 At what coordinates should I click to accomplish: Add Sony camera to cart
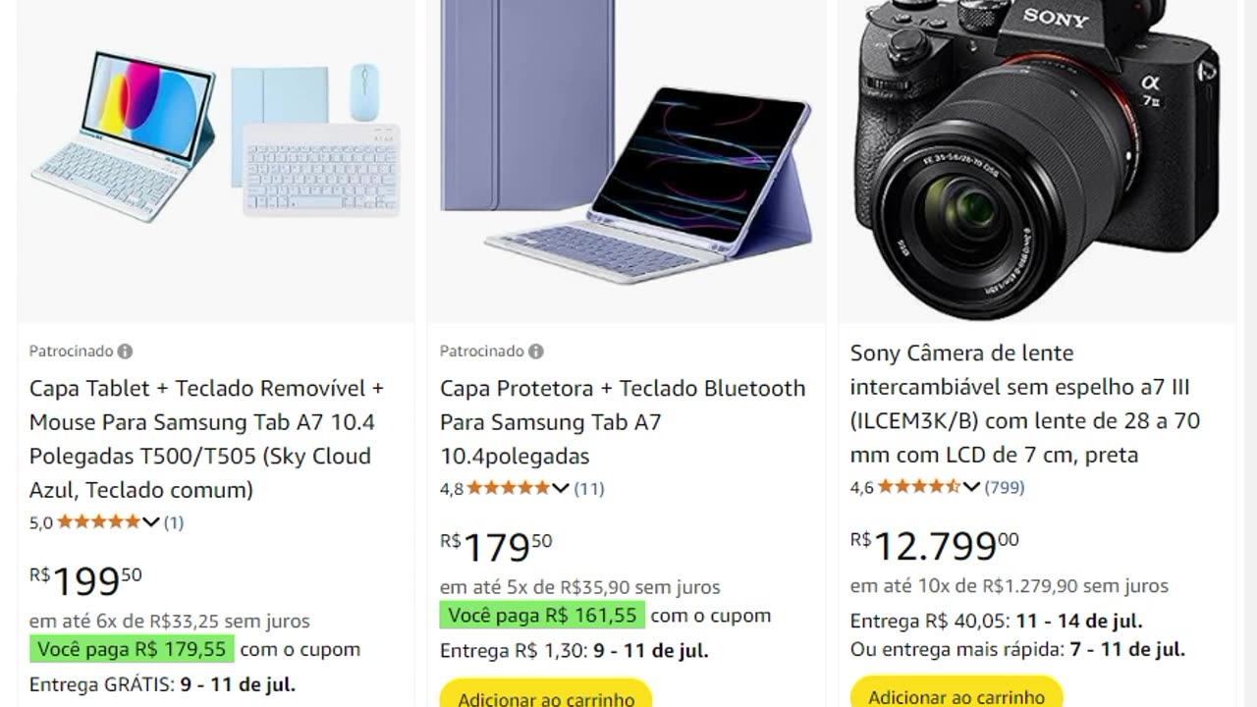(956, 695)
